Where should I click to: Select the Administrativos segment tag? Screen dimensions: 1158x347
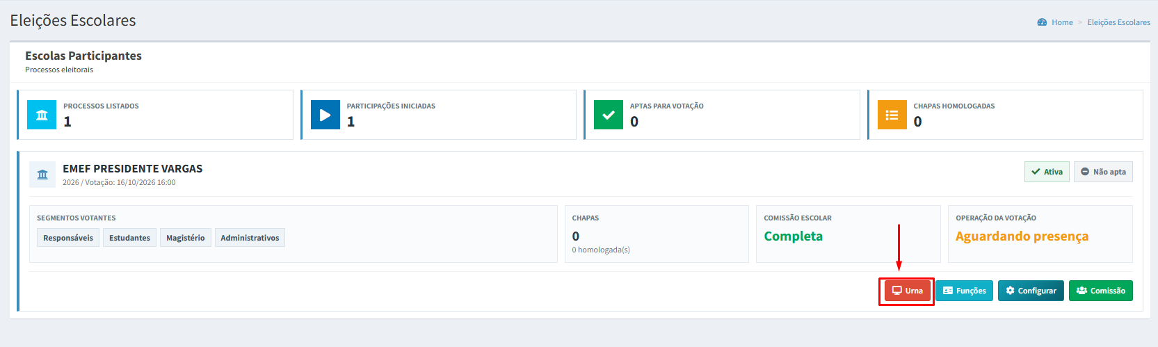[250, 238]
